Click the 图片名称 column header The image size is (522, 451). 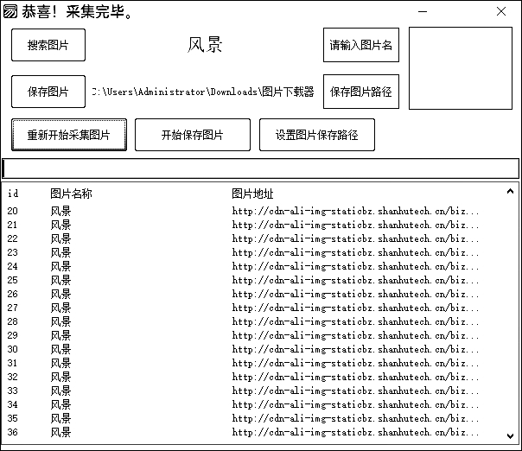point(71,194)
